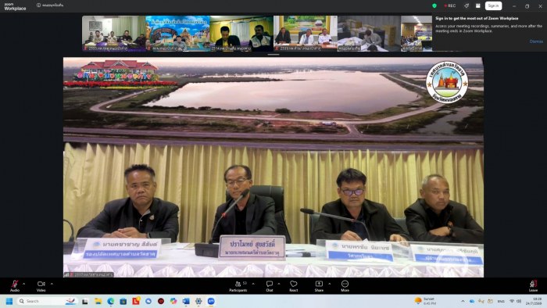Open the blue circular taskbar app next to L
Screen dimensions: 547x308
(148, 302)
